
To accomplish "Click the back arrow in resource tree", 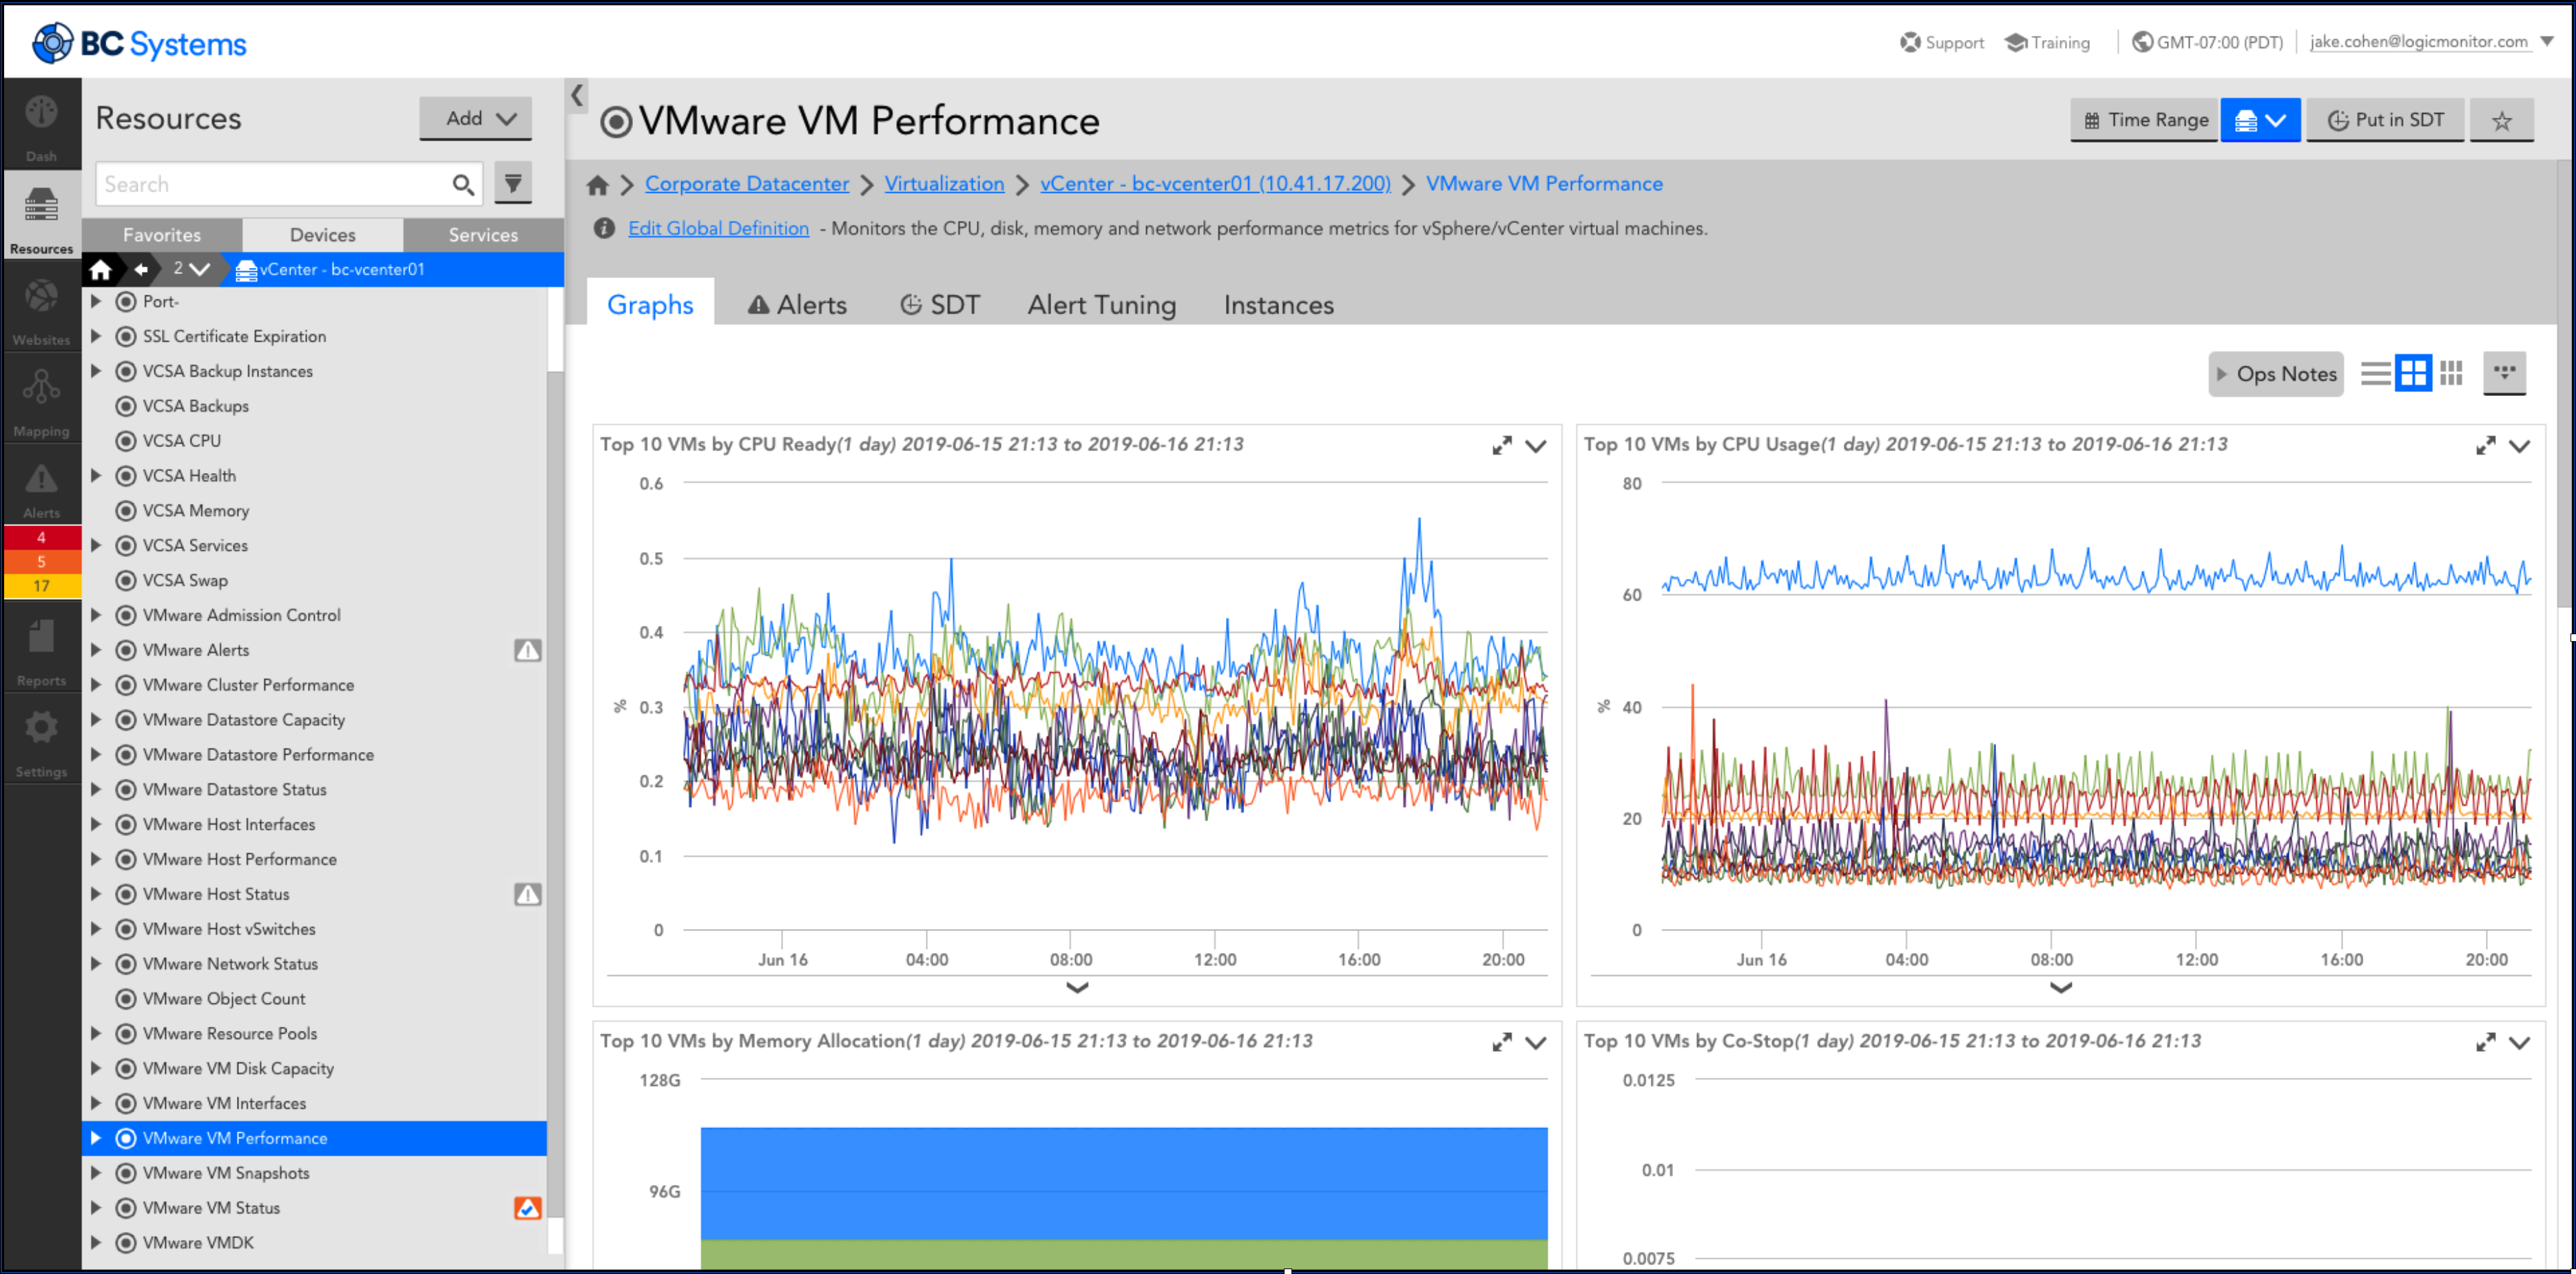I will pos(141,269).
